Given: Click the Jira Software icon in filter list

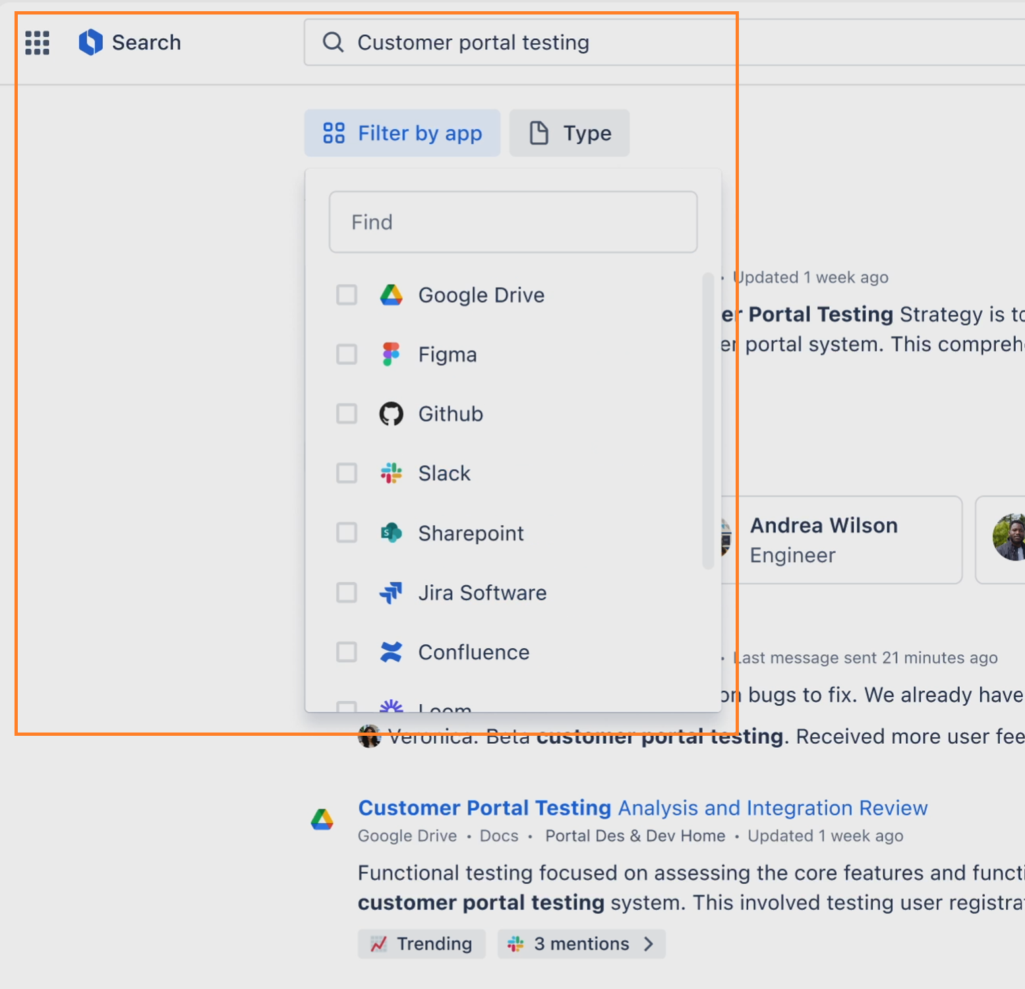Looking at the screenshot, I should (392, 593).
